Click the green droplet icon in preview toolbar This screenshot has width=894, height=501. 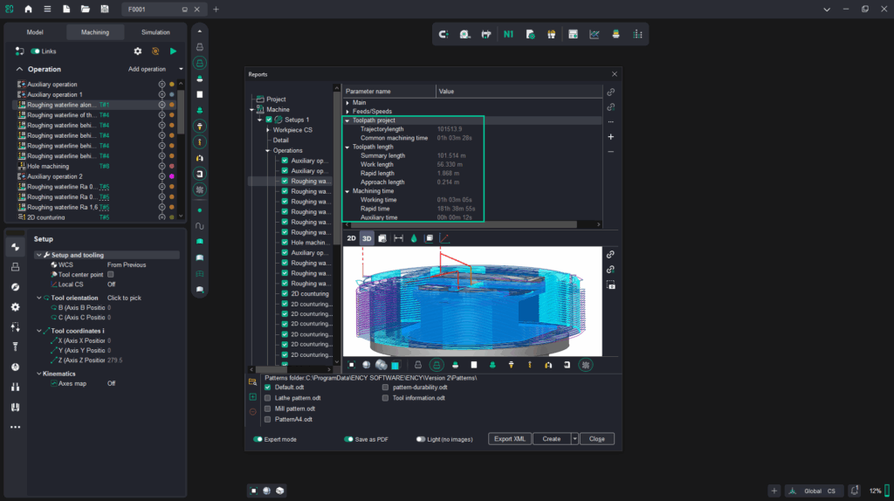tap(414, 238)
